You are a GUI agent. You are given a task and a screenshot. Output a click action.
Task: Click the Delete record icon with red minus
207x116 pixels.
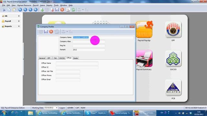(x=52, y=10)
